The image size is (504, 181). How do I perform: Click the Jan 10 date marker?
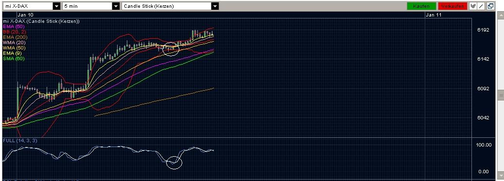pos(25,15)
